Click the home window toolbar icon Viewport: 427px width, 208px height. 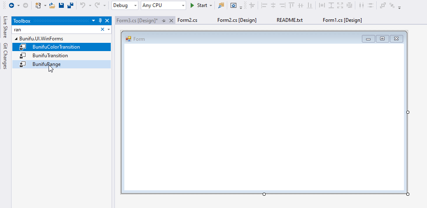(233, 5)
